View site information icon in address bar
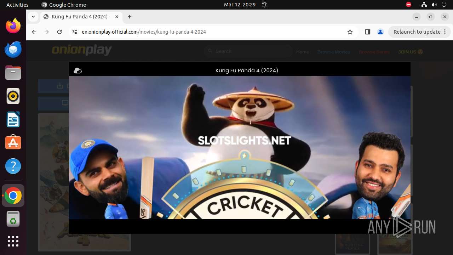This screenshot has width=453, height=255. tap(74, 32)
